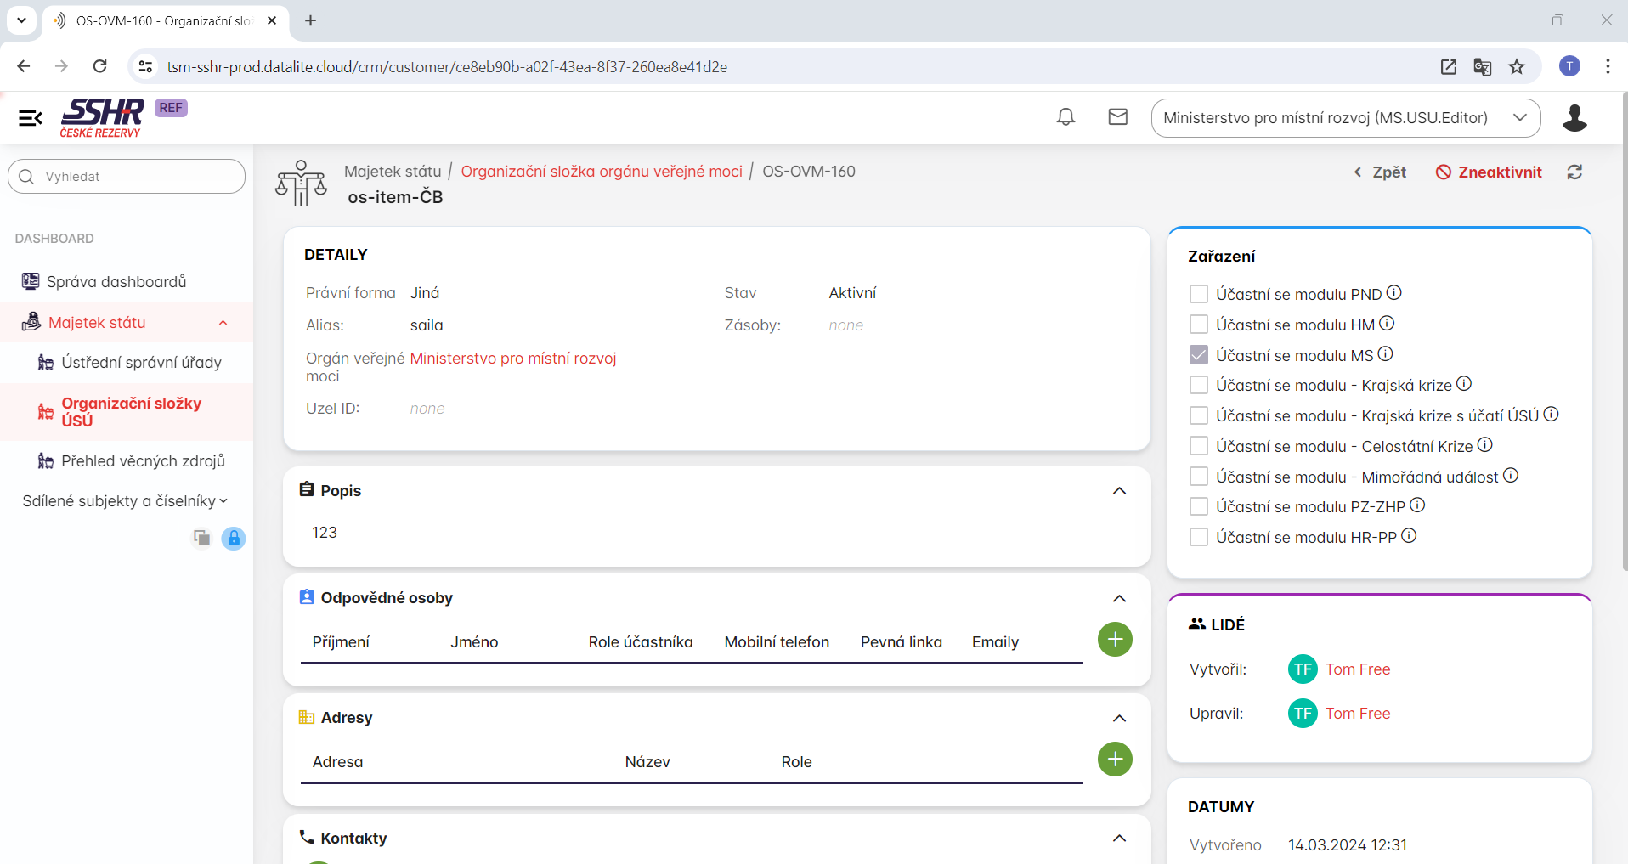Enable the Účastní se modulu HM checkbox
This screenshot has height=864, width=1628.
(1199, 325)
